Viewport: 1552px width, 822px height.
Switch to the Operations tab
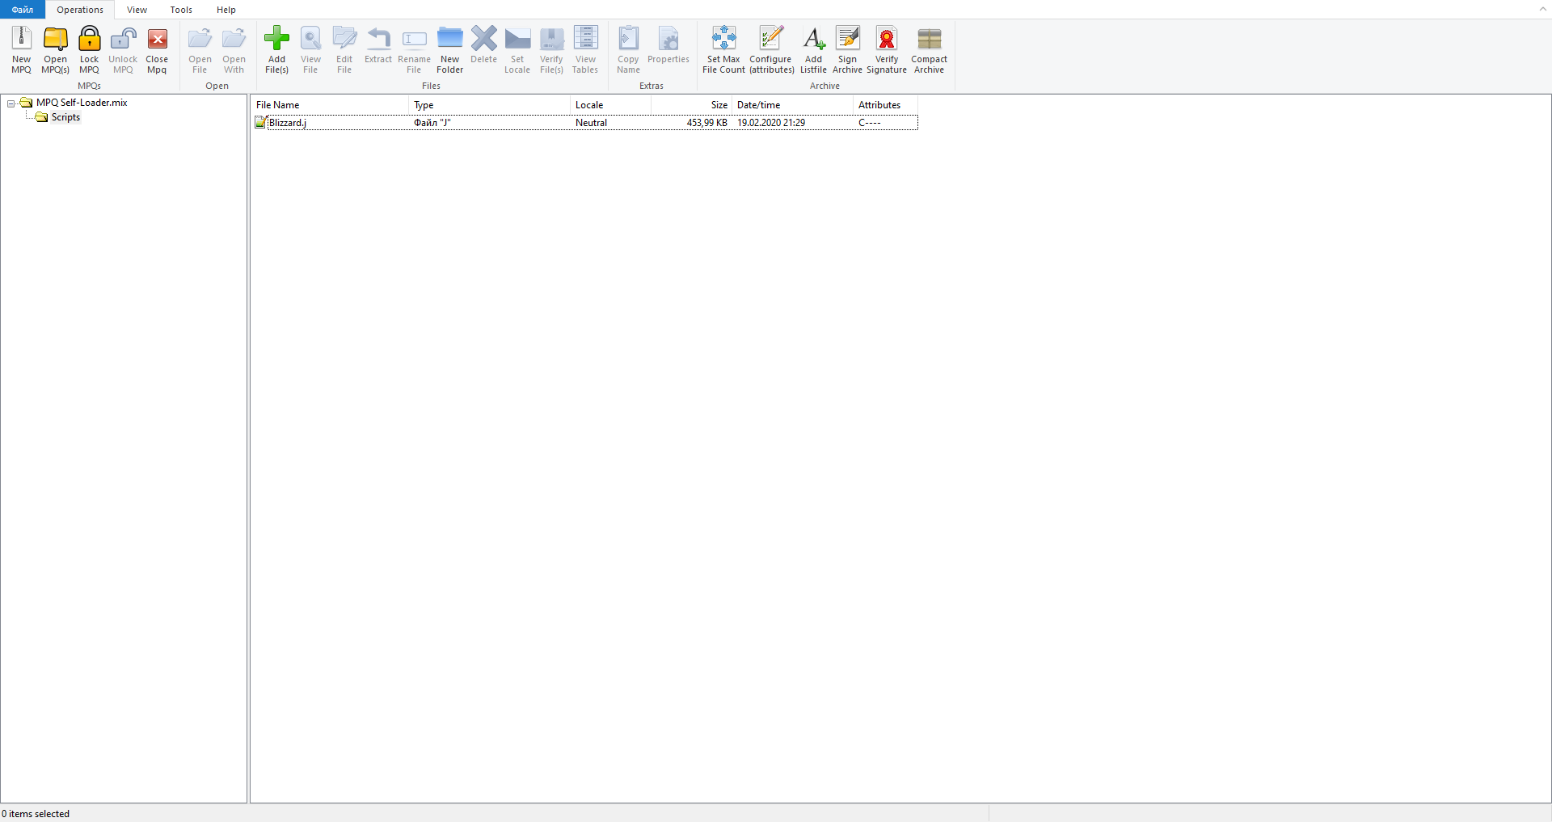(x=80, y=10)
